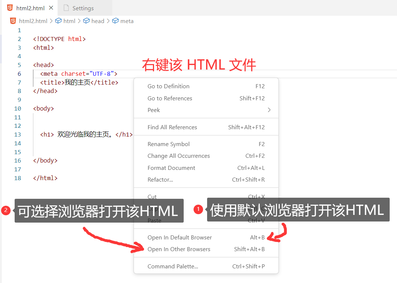The image size is (397, 283).
Task: Click the Settings tab file icon
Action: 66,8
